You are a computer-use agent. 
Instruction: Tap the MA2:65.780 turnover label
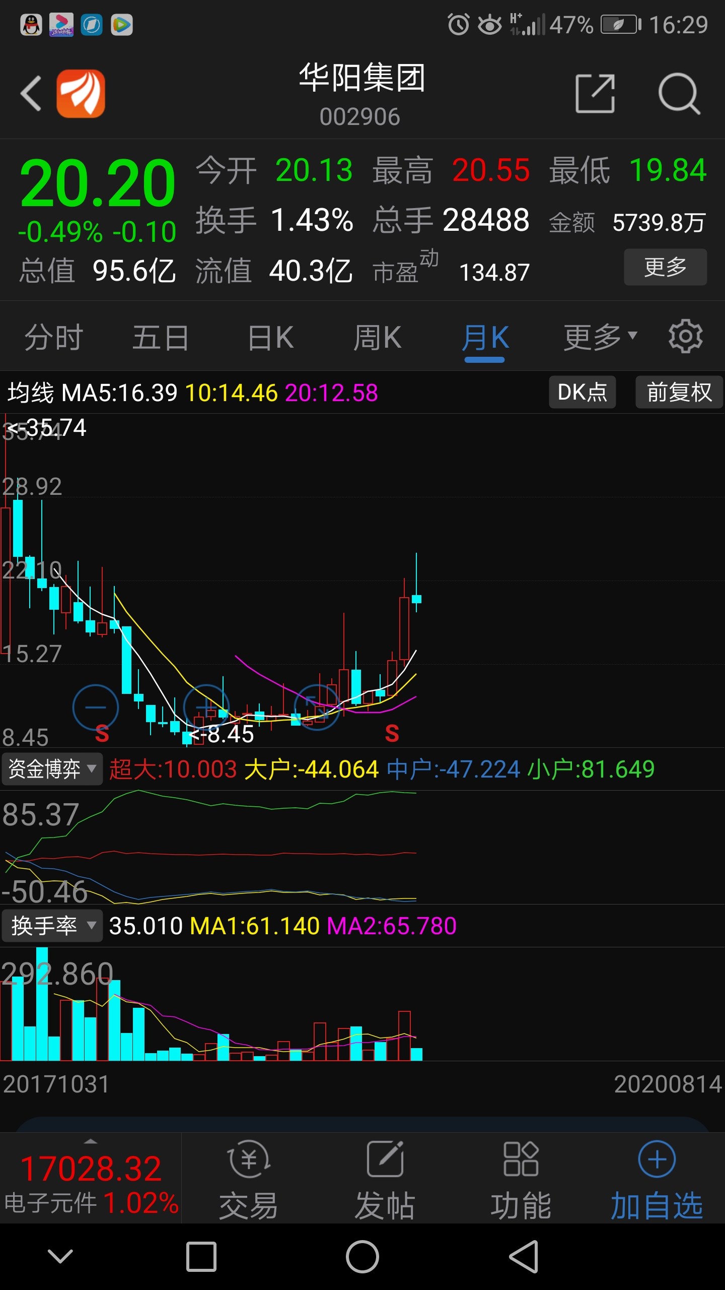(392, 926)
